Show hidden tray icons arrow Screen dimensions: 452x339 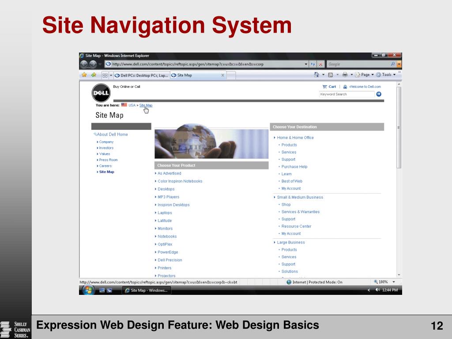point(369,290)
